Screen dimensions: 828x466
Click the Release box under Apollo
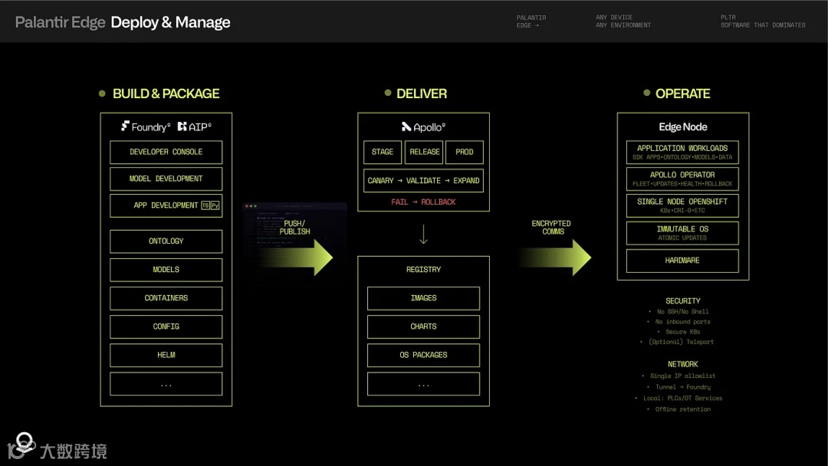424,152
